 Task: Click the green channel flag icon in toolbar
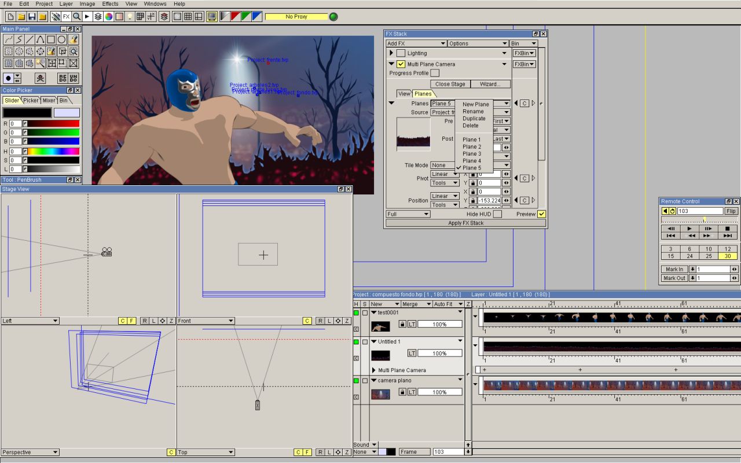tap(245, 16)
